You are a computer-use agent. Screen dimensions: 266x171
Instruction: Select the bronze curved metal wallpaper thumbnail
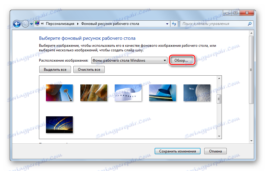[94, 93]
